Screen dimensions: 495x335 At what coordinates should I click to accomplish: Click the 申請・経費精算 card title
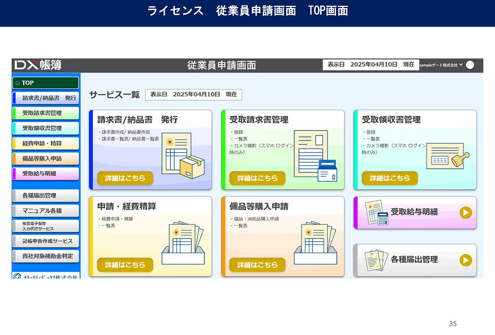coord(126,206)
